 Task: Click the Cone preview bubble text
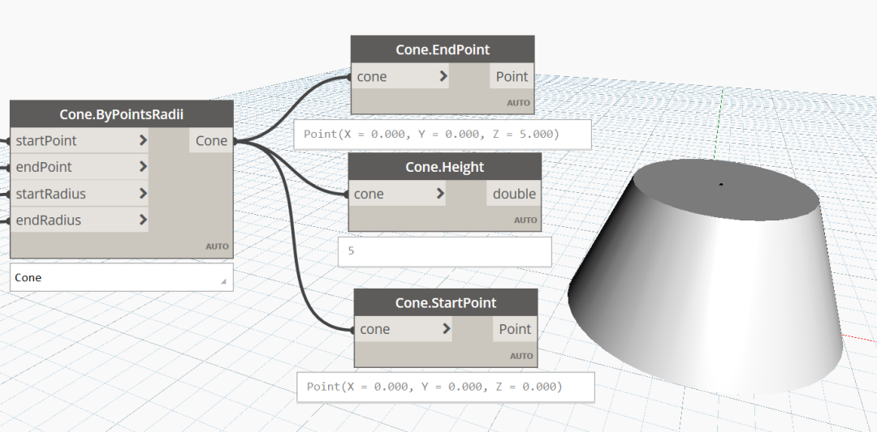(x=28, y=277)
